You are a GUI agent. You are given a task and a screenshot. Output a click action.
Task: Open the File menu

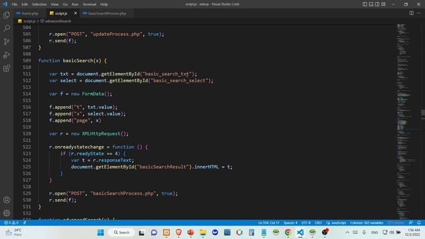tap(15, 5)
